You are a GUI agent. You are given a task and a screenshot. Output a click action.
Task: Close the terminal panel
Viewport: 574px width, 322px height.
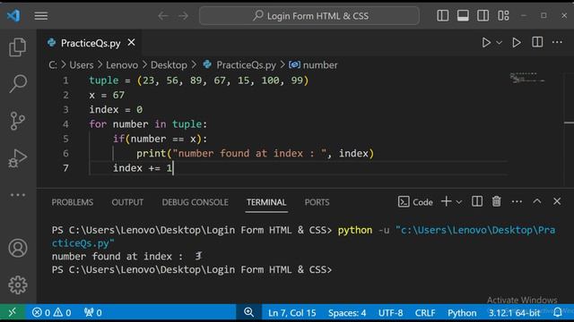tap(557, 201)
